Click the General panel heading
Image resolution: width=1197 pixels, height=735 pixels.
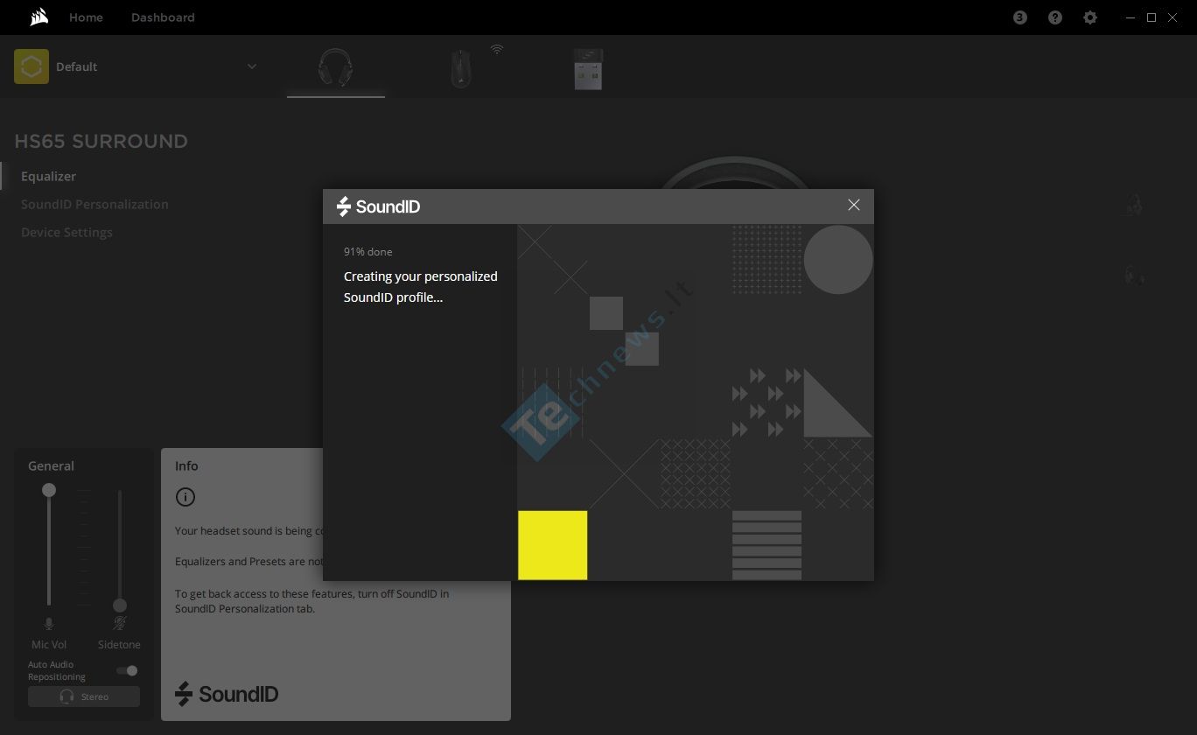(x=51, y=466)
